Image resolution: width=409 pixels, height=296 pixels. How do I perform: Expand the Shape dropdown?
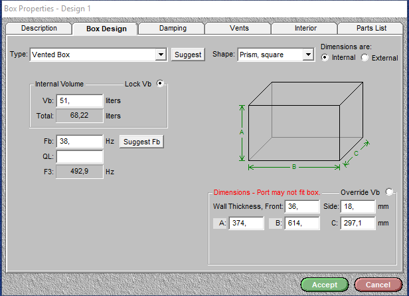pos(307,55)
